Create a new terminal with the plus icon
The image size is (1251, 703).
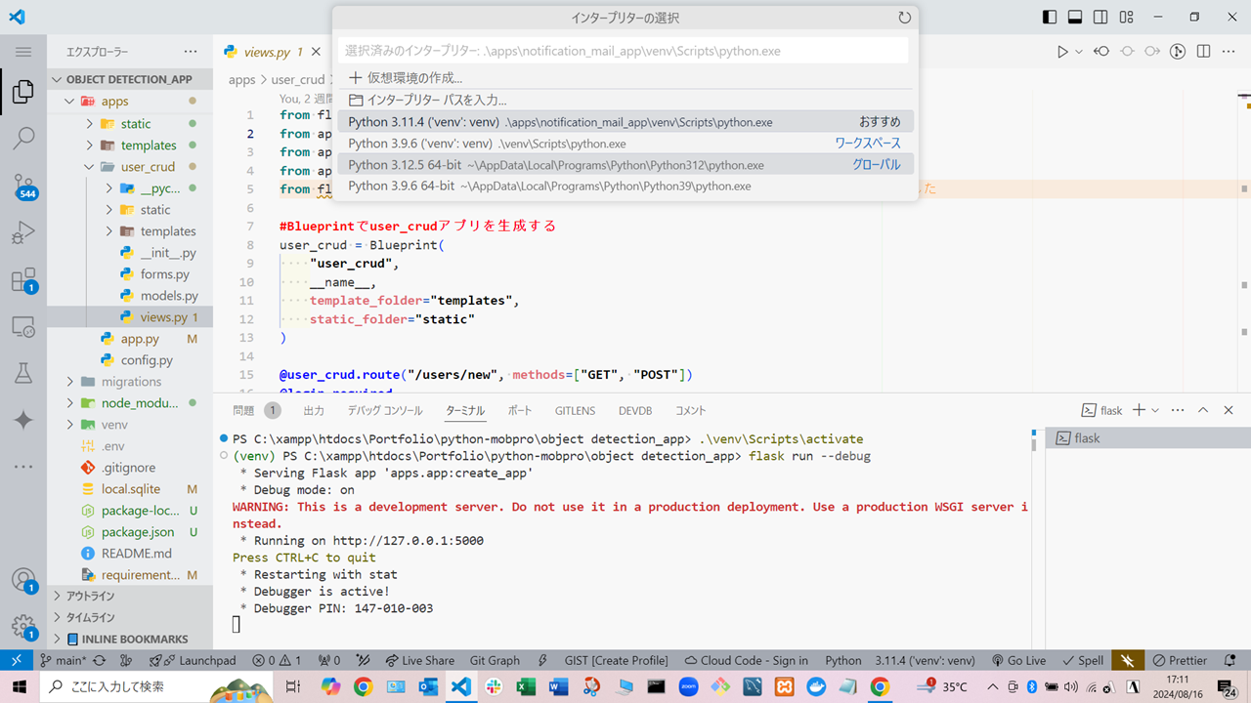(1140, 410)
